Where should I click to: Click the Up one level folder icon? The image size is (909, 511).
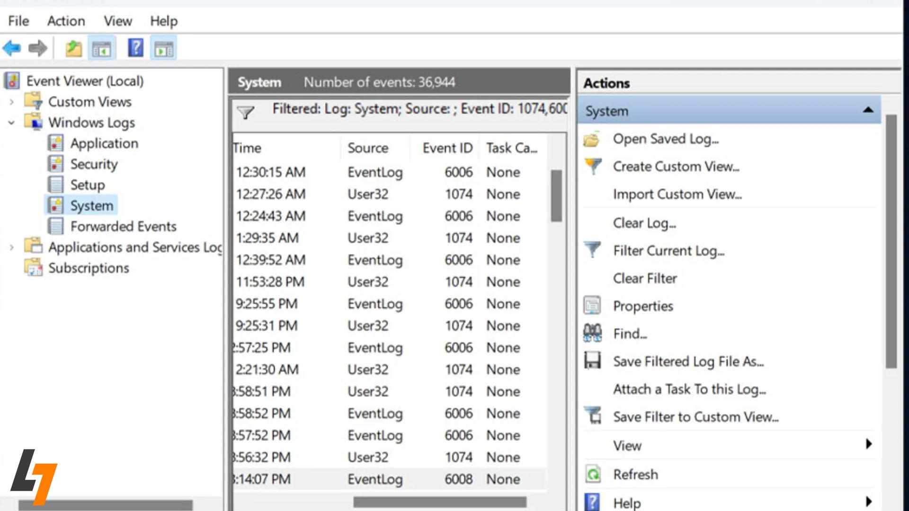(x=73, y=48)
